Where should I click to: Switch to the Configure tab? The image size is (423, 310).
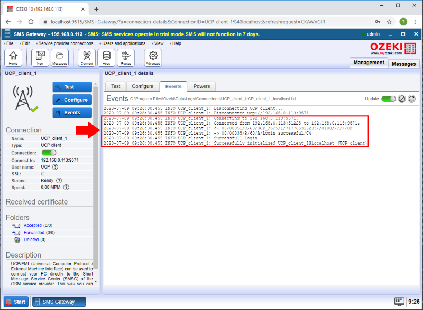click(142, 86)
